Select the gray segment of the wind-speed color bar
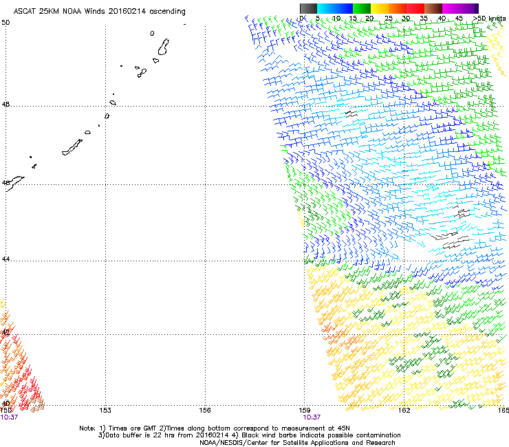Viewport: 509px width, 447px height. [x=308, y=8]
